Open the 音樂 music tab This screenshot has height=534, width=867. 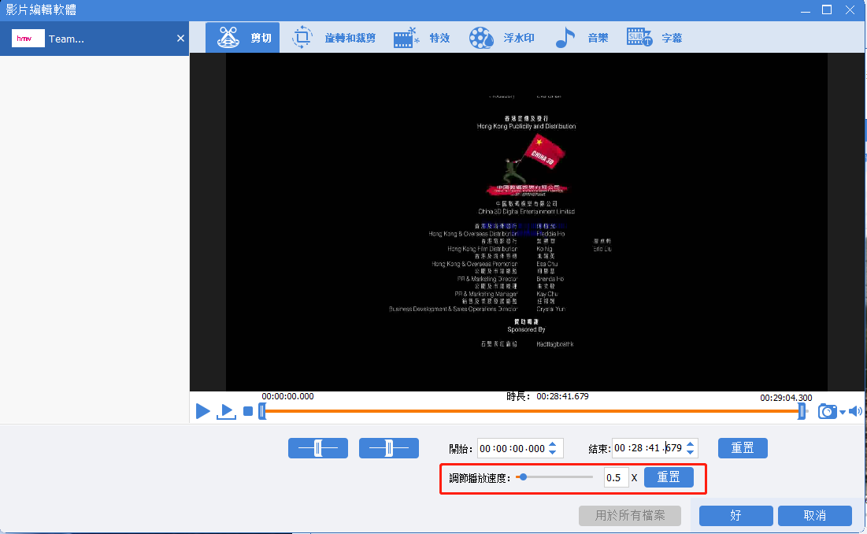581,38
